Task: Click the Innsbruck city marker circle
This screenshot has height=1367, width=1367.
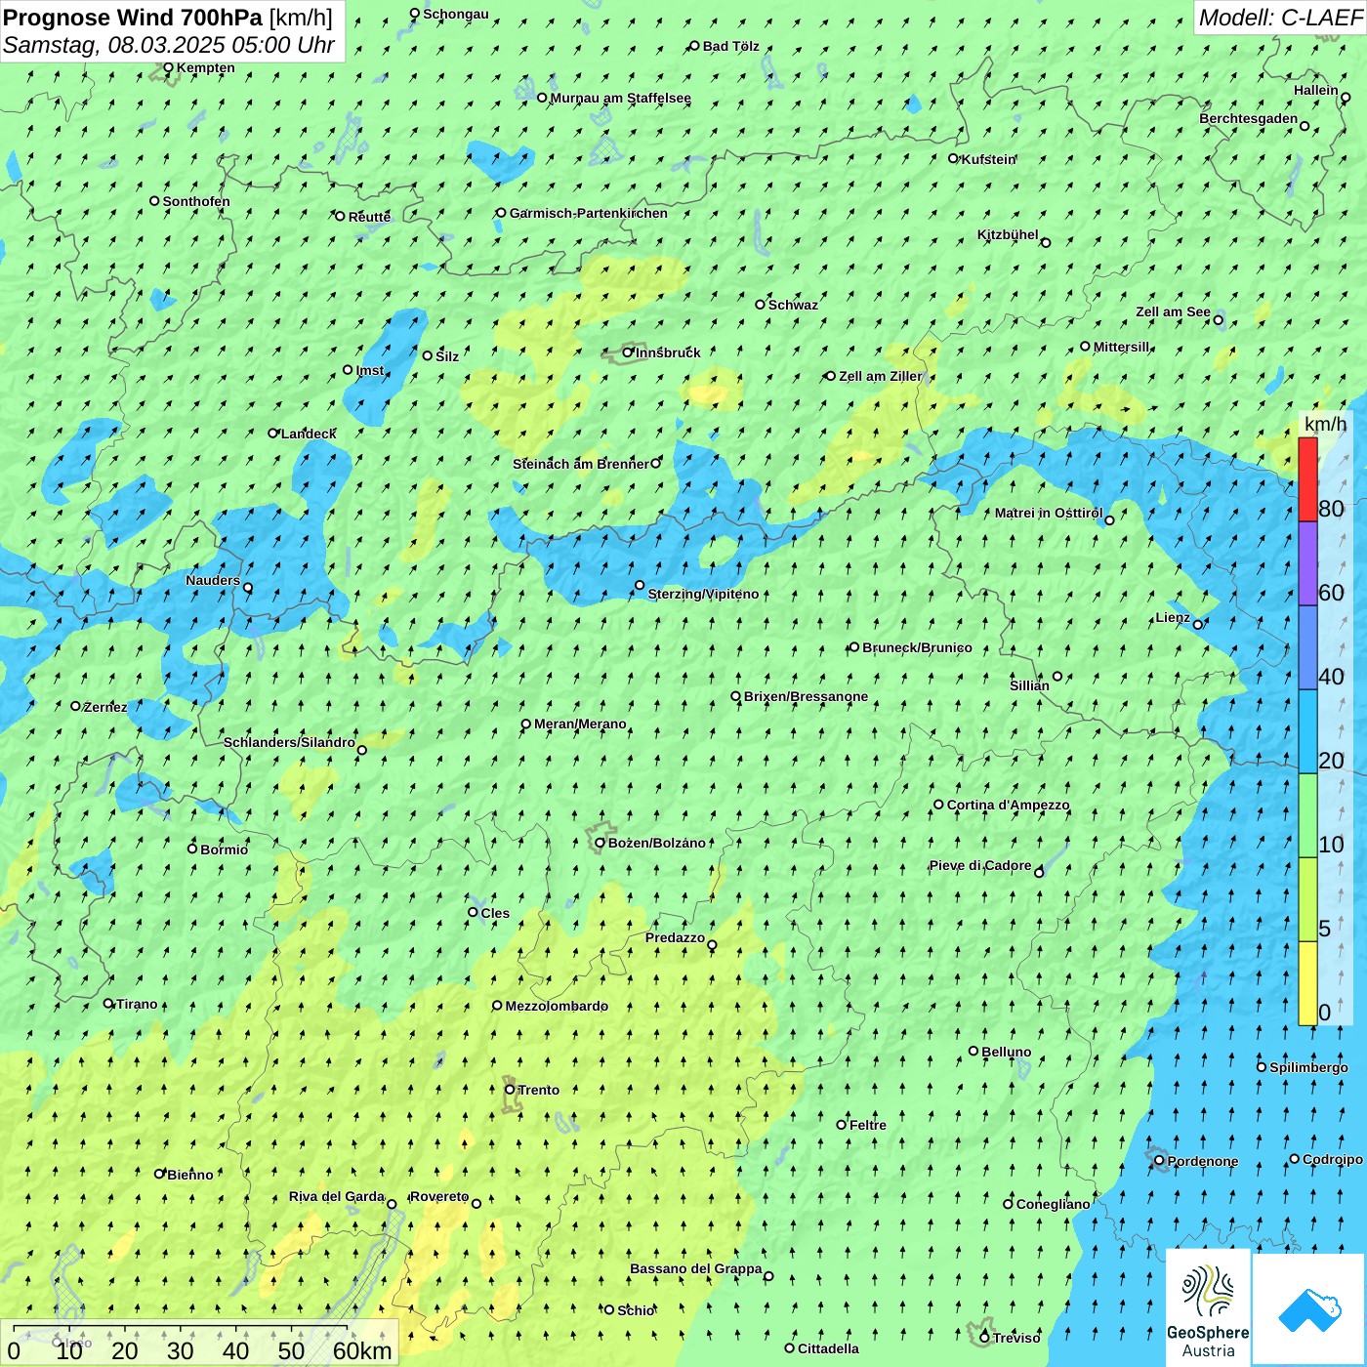Action: coord(628,352)
